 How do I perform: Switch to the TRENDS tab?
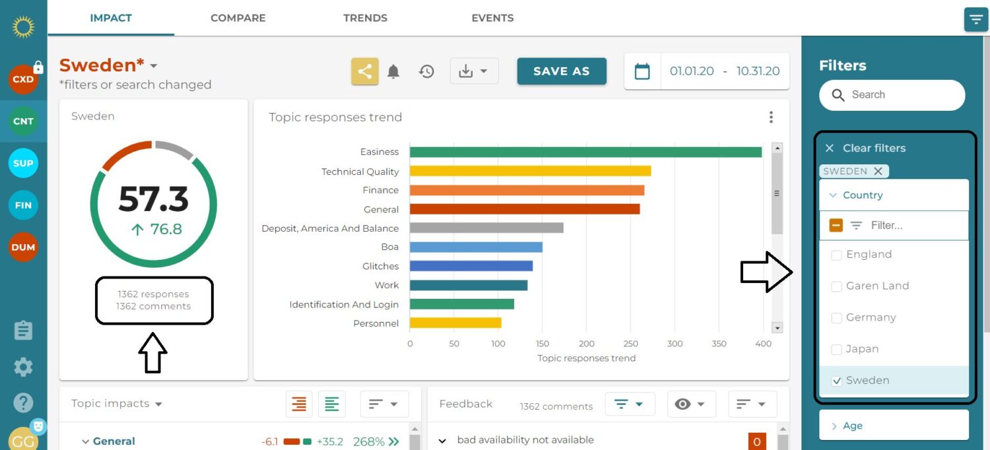(x=365, y=18)
